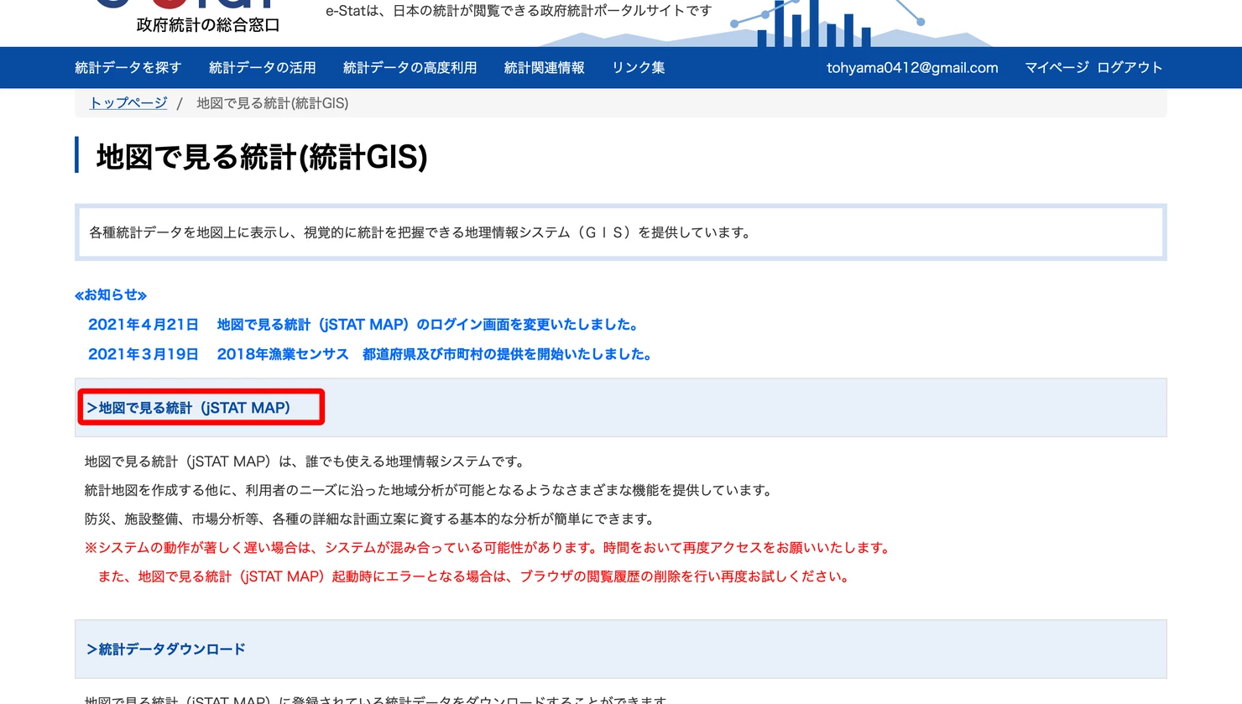Click the red system-slow warning text
Image resolution: width=1242 pixels, height=704 pixels.
487,548
